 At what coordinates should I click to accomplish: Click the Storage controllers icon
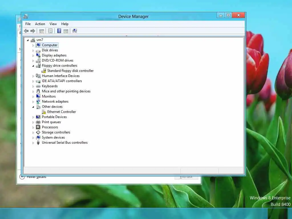click(x=38, y=132)
